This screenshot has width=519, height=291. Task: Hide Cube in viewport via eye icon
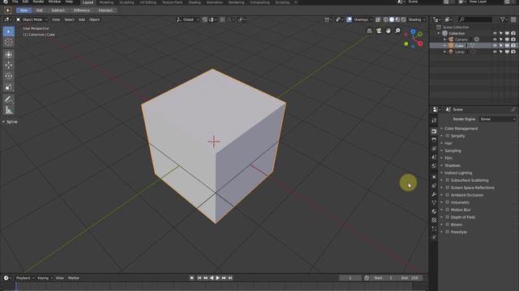tap(495, 45)
